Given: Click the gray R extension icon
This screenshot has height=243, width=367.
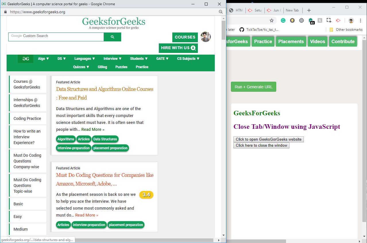Looking at the screenshot, I should (320, 20).
